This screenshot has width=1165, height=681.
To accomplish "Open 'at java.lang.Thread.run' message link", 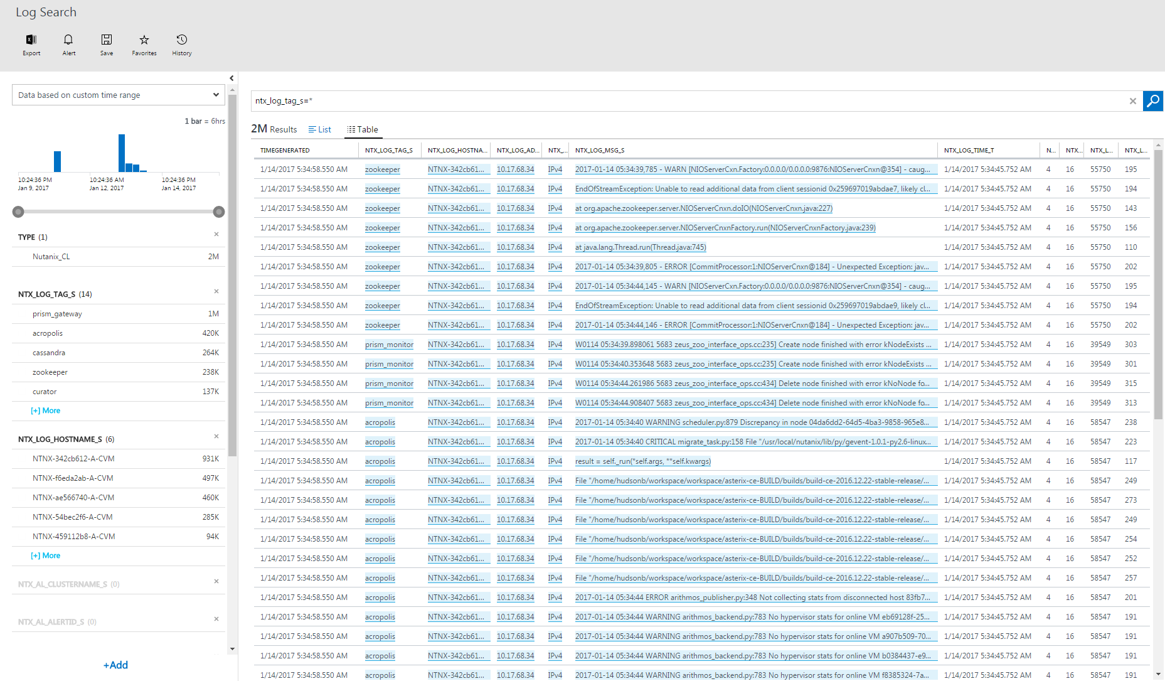I will pyautogui.click(x=641, y=247).
